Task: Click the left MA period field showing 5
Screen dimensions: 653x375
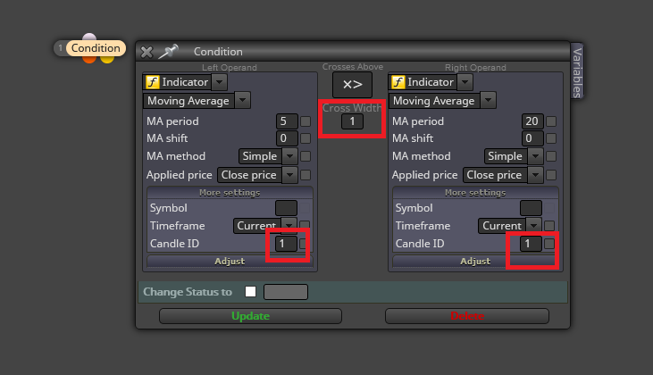Action: (287, 121)
